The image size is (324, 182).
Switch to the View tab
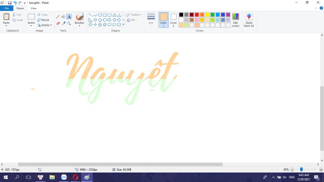(34, 8)
